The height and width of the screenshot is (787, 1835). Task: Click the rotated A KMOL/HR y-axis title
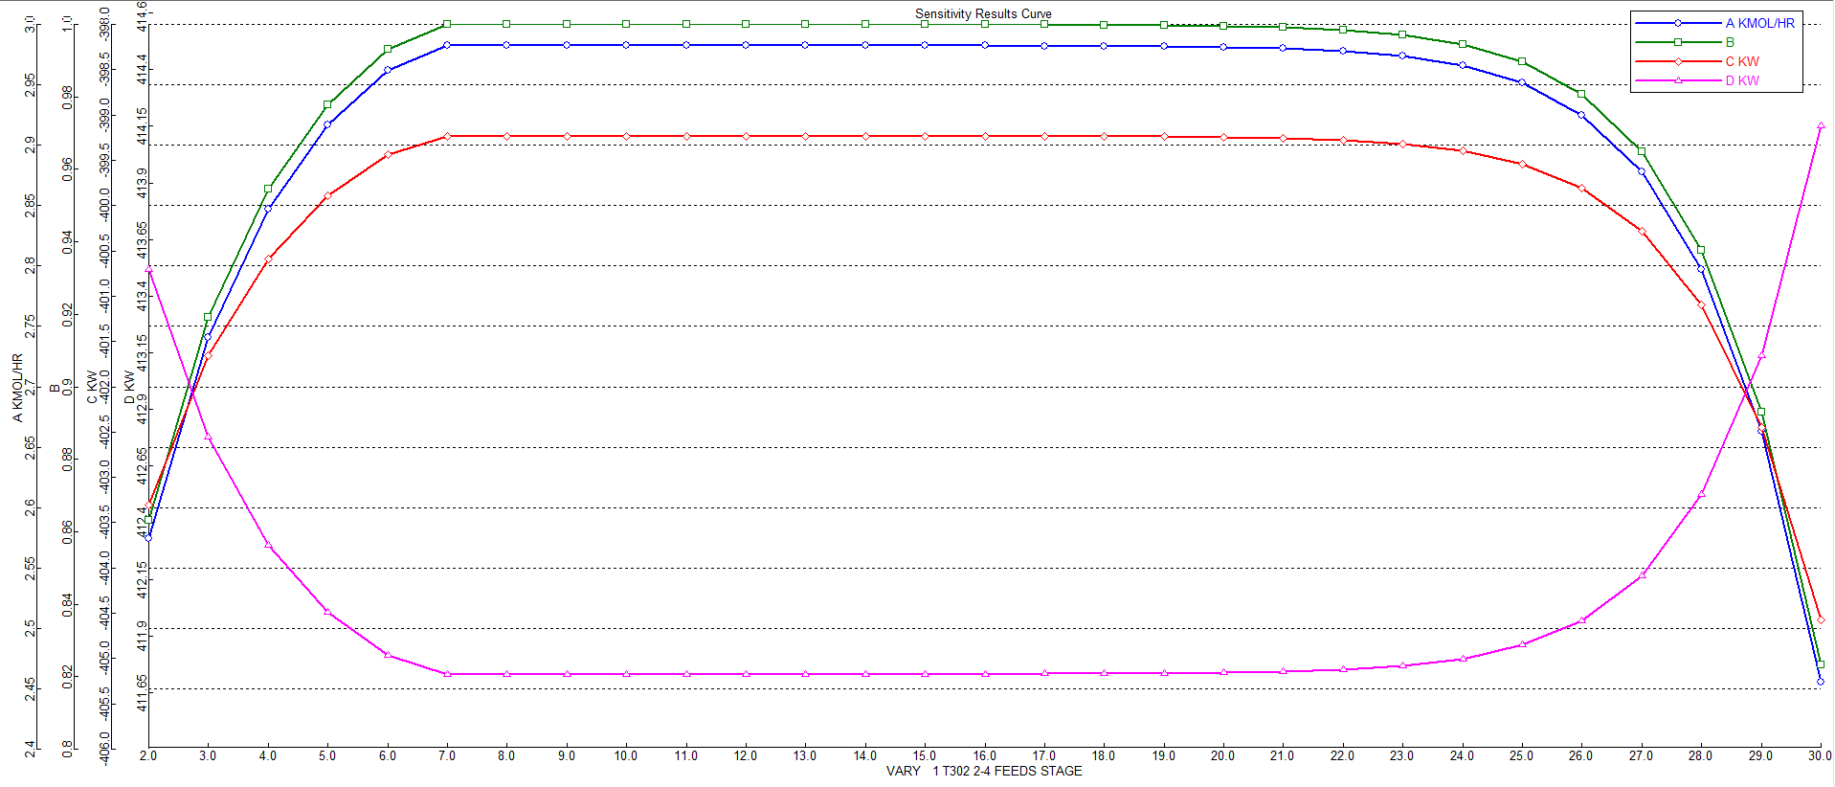(x=17, y=388)
